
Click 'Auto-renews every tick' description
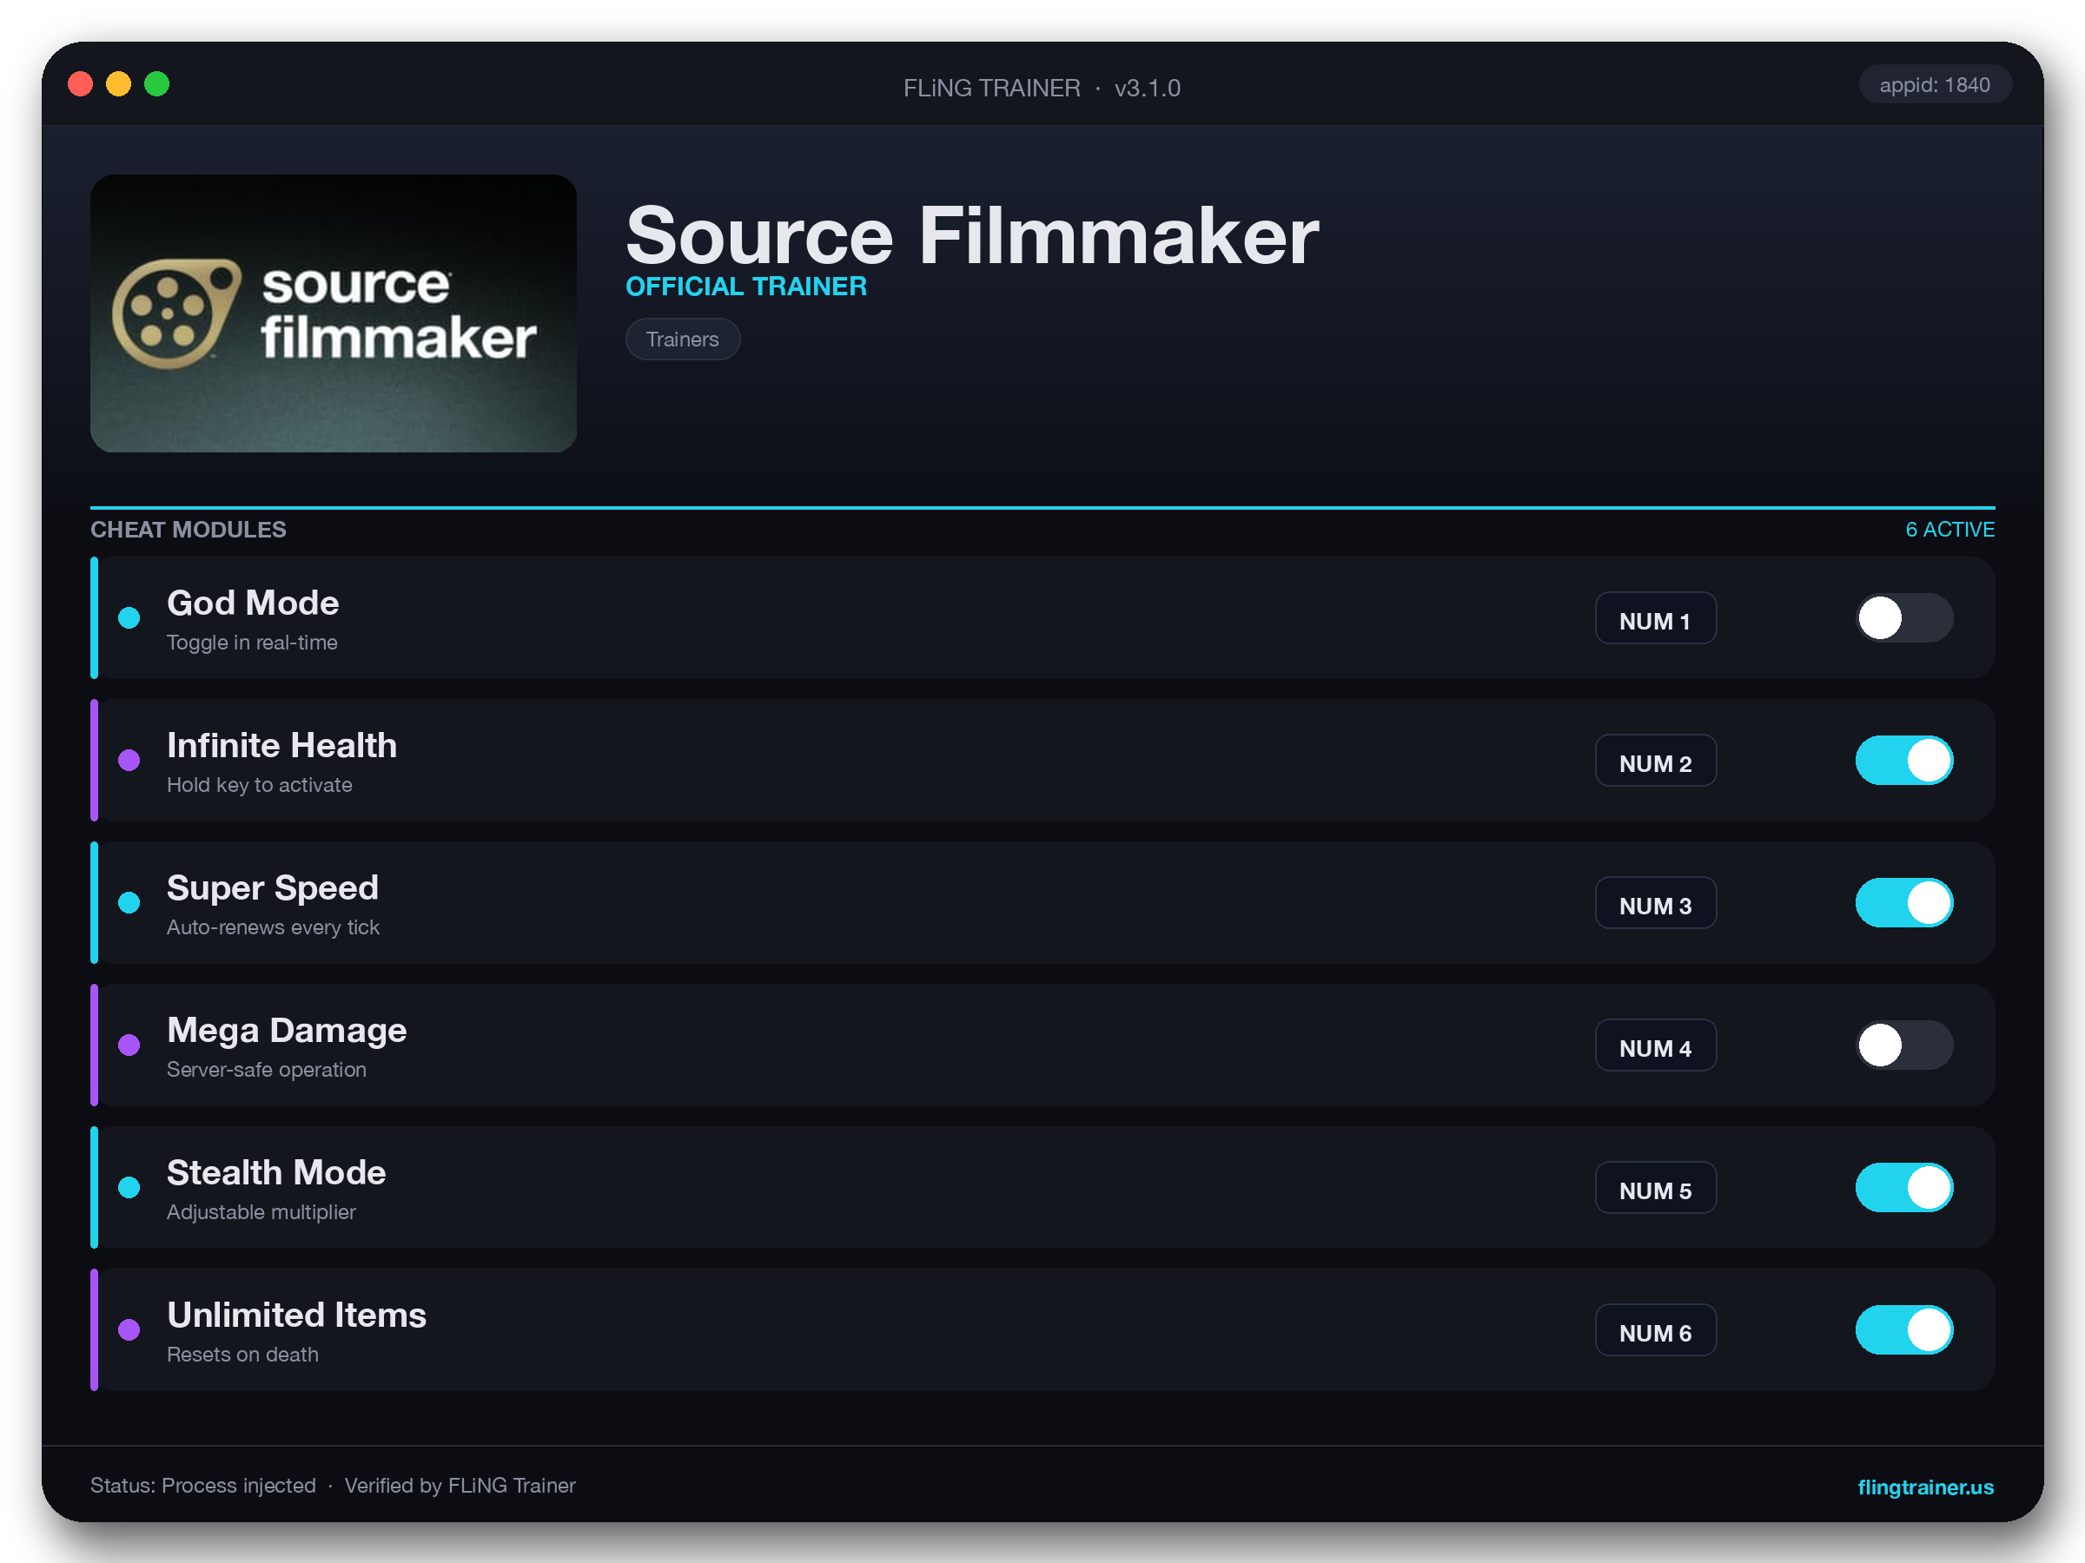tap(273, 927)
